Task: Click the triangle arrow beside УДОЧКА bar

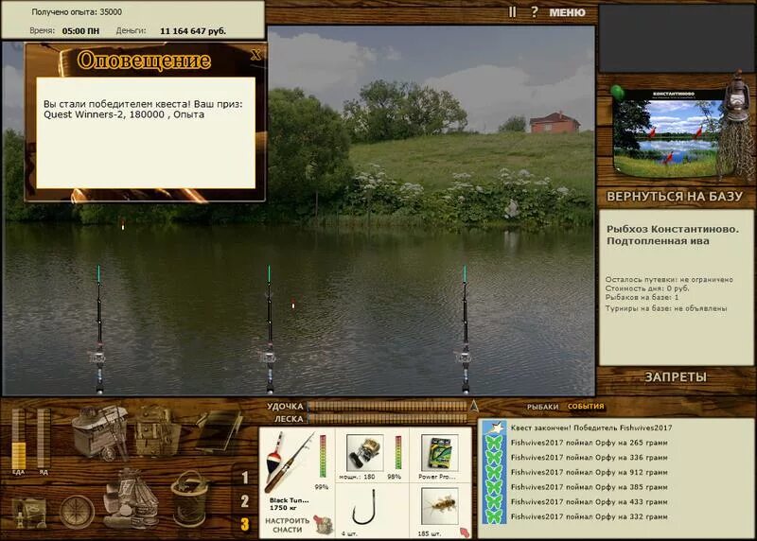Action: 474,406
